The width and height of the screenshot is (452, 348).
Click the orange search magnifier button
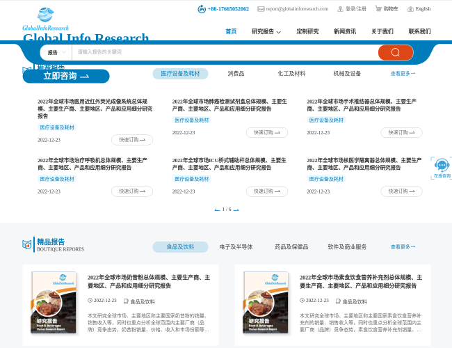(395, 52)
